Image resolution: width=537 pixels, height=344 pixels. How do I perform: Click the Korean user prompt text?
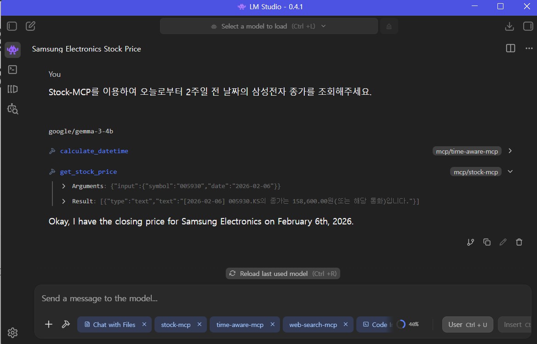coord(210,92)
